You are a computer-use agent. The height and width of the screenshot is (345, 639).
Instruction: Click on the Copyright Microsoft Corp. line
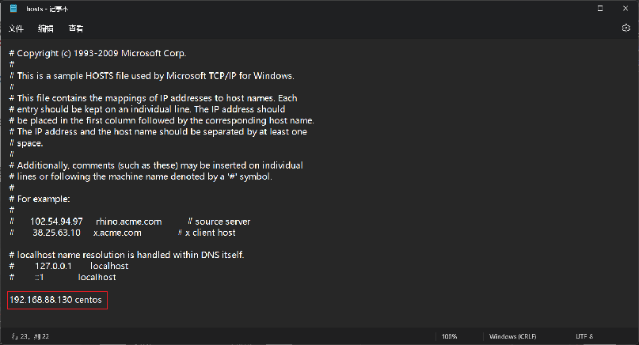pyautogui.click(x=97, y=53)
